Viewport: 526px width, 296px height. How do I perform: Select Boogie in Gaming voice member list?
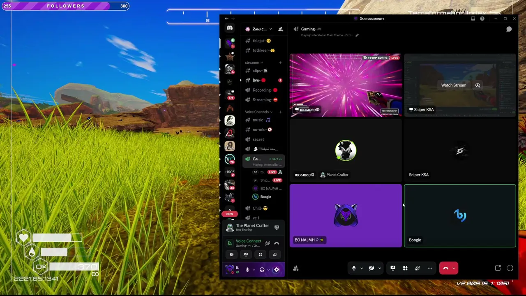click(x=266, y=197)
